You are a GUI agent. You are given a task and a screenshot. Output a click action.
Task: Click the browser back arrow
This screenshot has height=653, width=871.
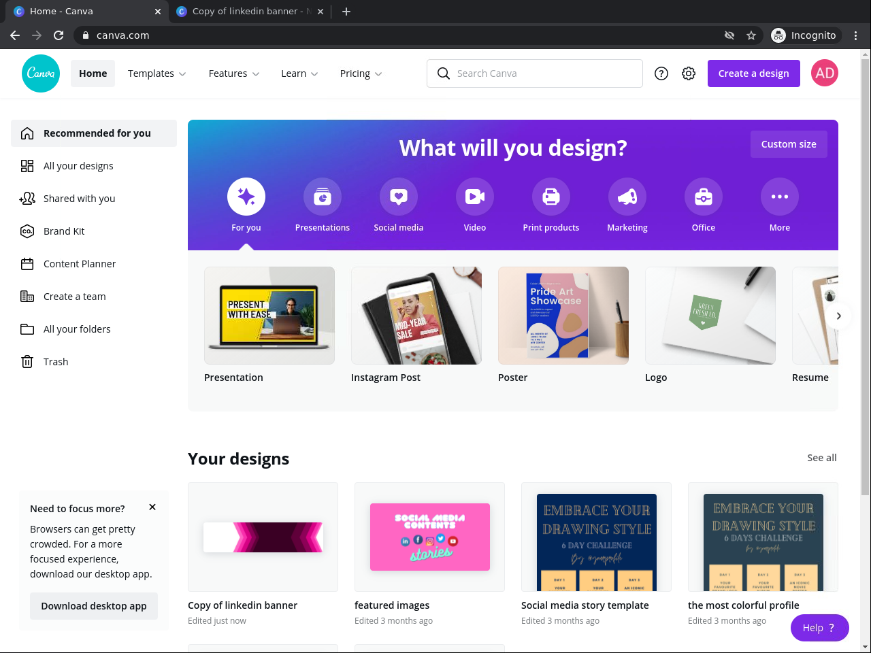[x=15, y=35]
